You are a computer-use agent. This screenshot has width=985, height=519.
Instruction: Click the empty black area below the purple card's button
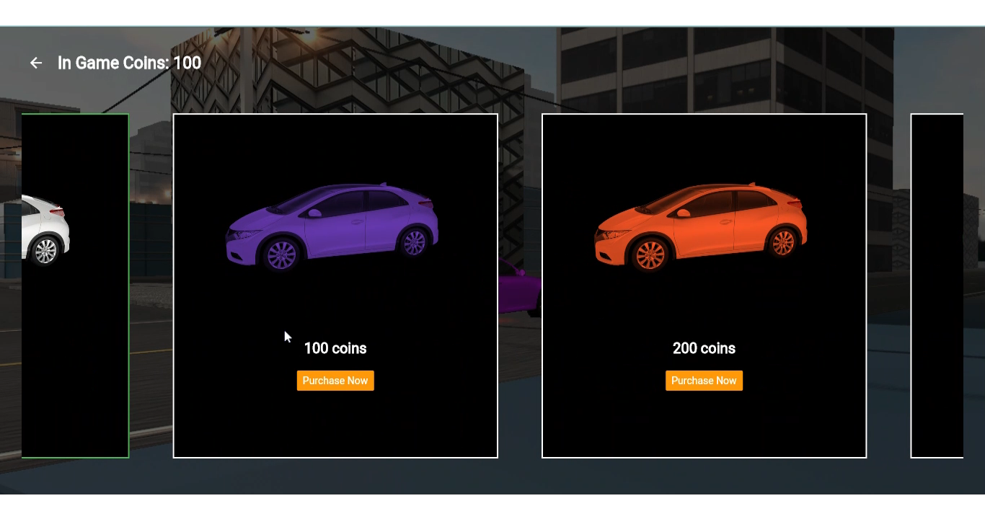[x=335, y=424]
